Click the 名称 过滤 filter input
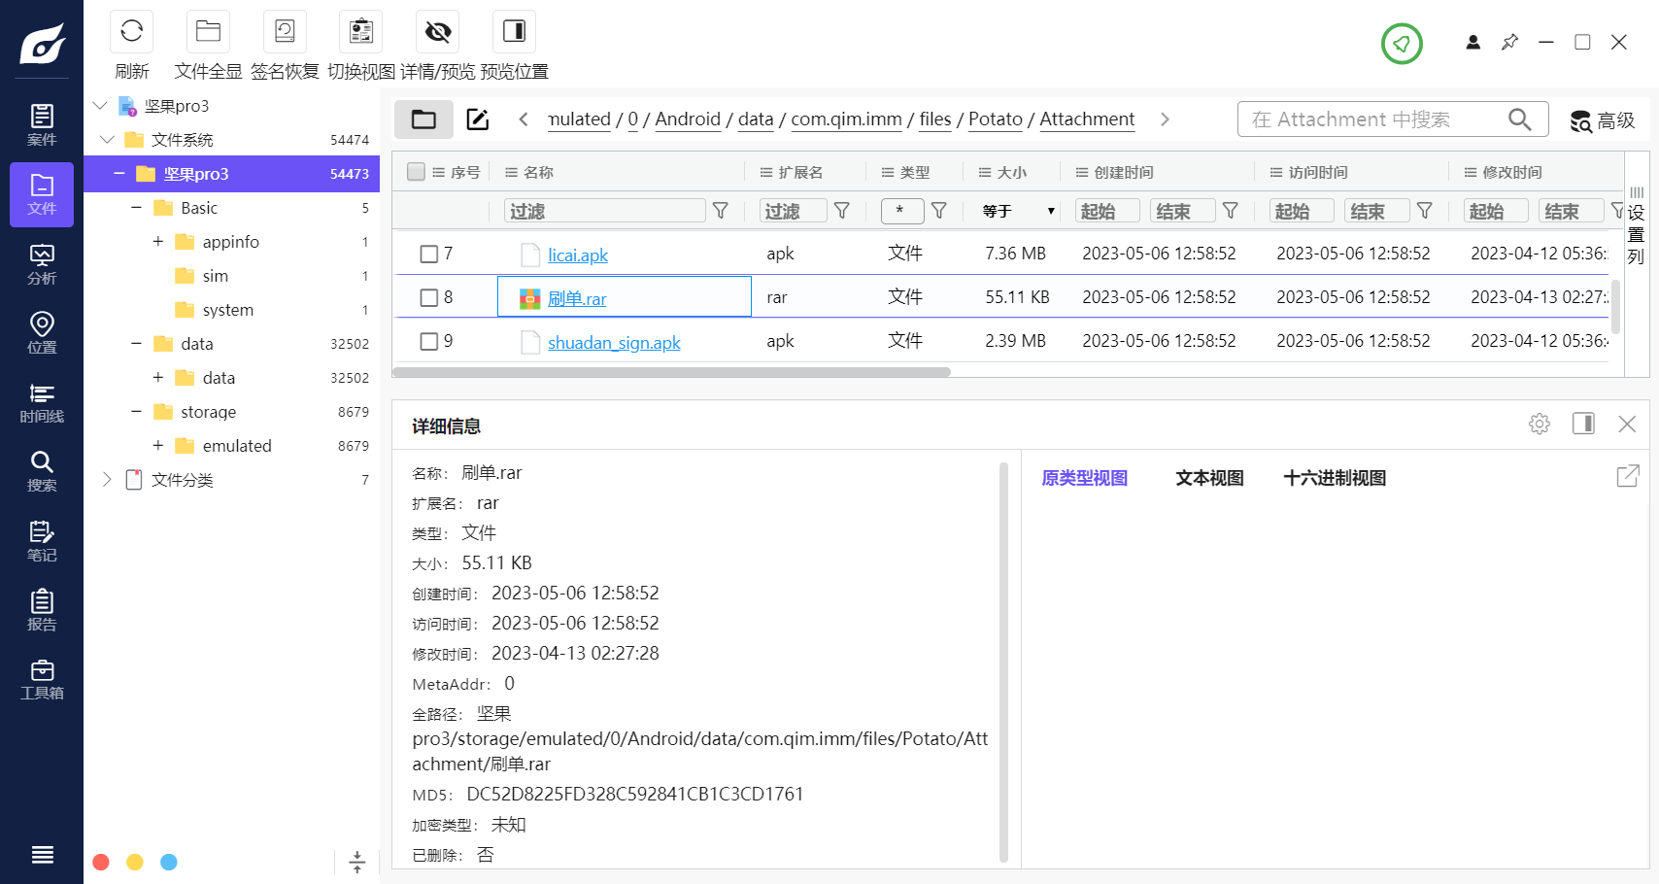This screenshot has width=1659, height=884. pyautogui.click(x=604, y=211)
